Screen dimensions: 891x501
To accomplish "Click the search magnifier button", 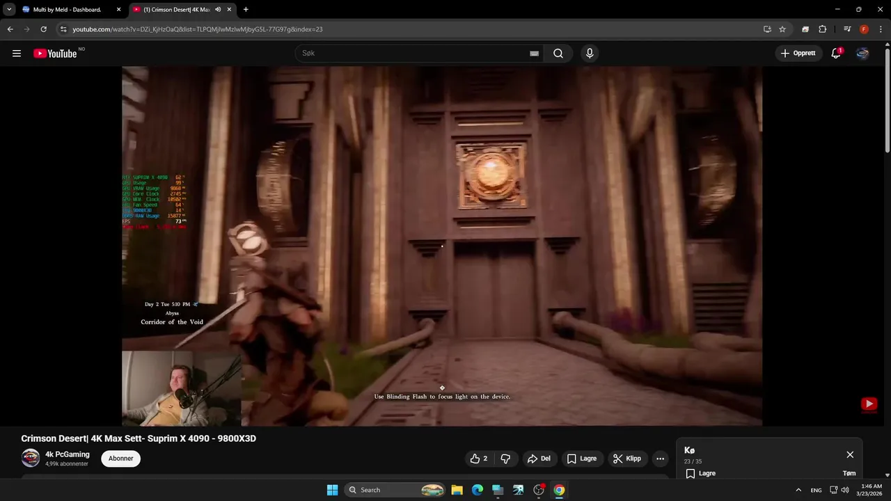I will tap(558, 54).
